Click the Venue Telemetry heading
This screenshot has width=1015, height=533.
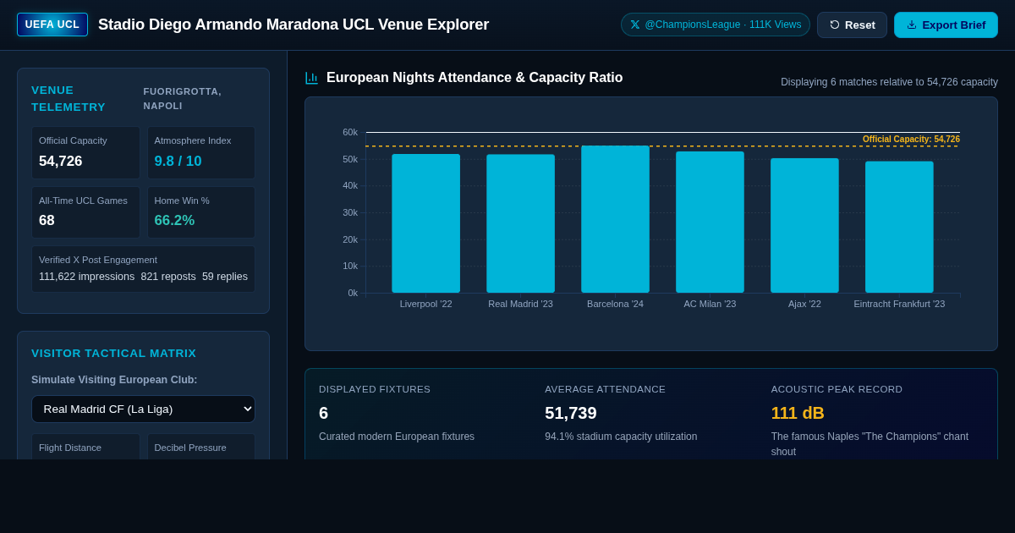pos(69,98)
